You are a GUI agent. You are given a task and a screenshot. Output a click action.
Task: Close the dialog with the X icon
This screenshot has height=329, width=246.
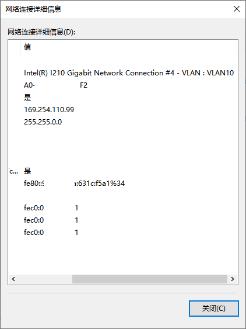(x=237, y=9)
